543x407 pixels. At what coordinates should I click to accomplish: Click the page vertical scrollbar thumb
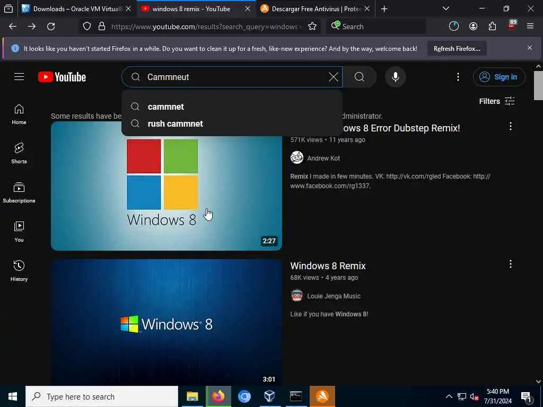[538, 85]
